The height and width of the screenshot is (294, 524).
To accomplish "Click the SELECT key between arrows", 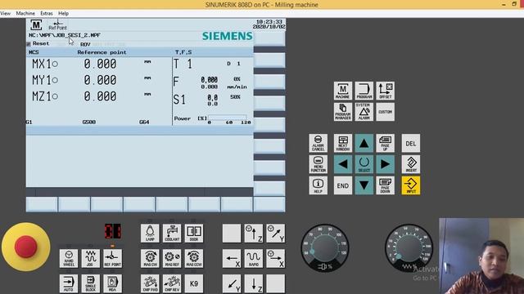I will pyautogui.click(x=364, y=164).
